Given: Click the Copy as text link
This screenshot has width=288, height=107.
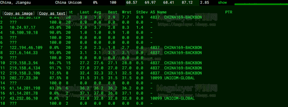Looking at the screenshot, I should pyautogui.click(x=52, y=13).
